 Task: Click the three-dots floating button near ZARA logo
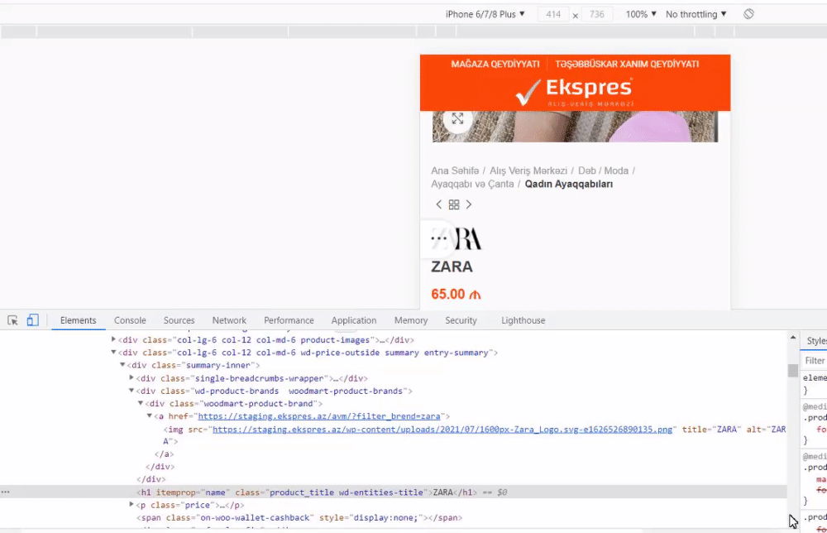click(439, 238)
